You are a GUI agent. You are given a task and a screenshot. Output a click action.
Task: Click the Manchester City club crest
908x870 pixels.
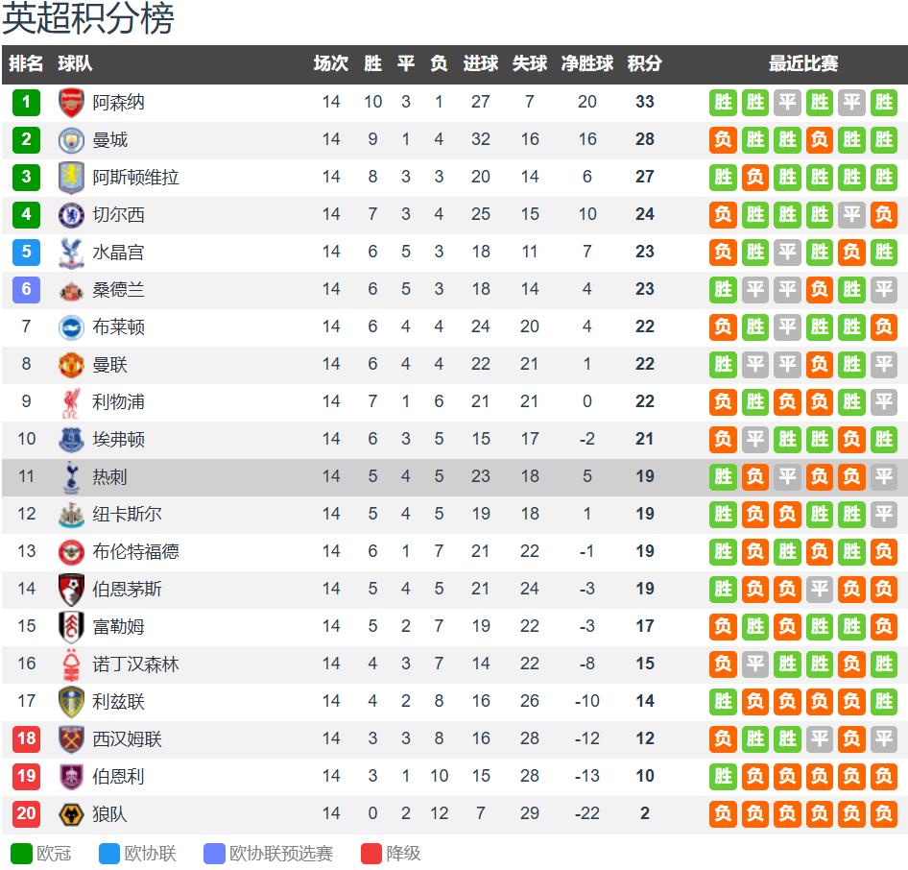tap(72, 139)
